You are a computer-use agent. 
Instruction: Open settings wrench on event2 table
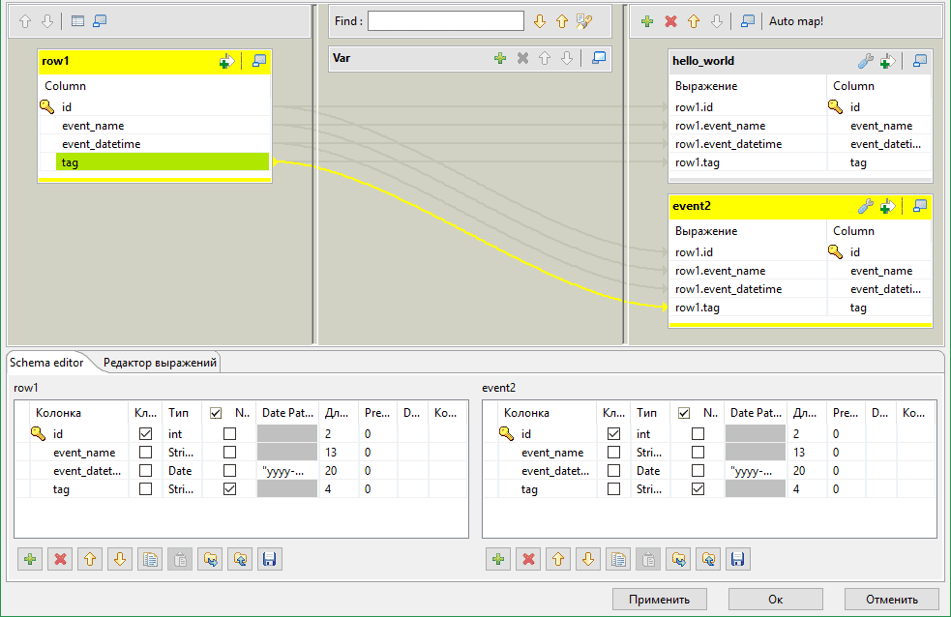(x=866, y=206)
